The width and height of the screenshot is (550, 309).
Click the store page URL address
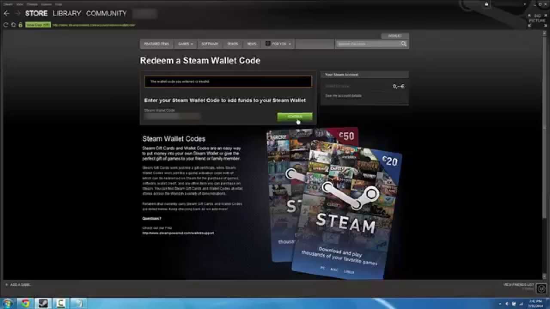(94, 25)
